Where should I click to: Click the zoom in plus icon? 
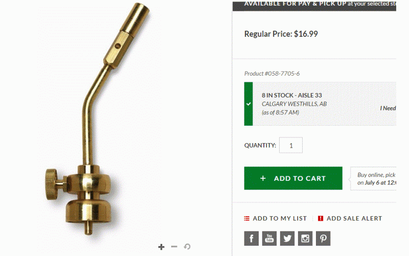point(161,247)
